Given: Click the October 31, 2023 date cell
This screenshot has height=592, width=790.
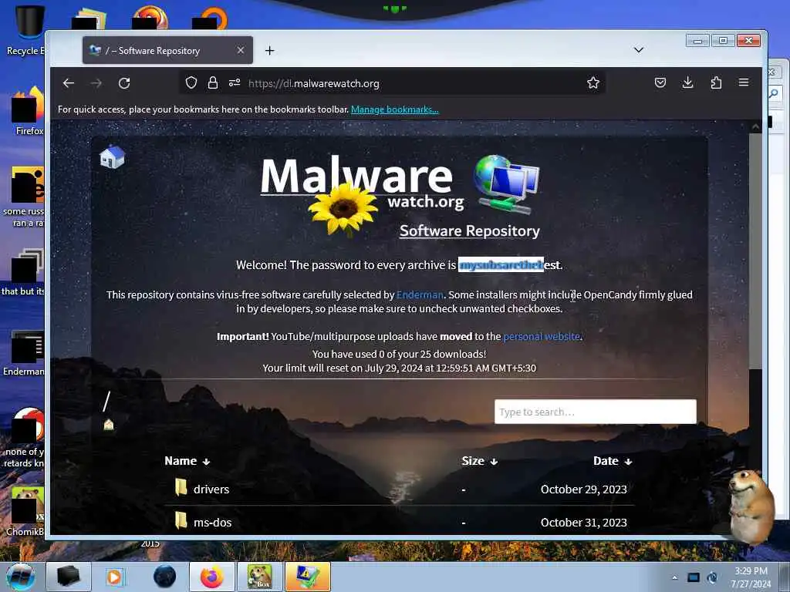Looking at the screenshot, I should coord(583,523).
